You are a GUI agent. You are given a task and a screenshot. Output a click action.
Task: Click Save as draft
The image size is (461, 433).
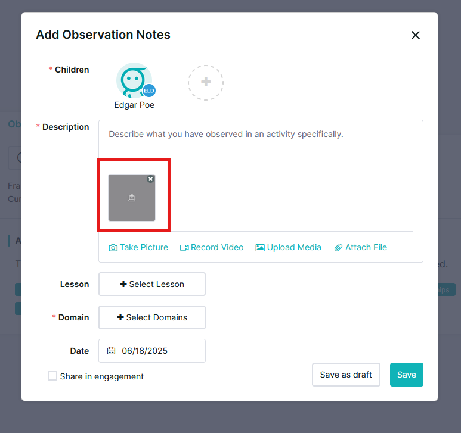(x=346, y=375)
